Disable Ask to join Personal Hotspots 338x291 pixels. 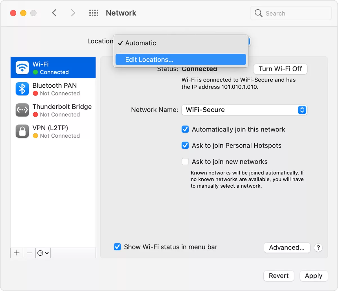[x=185, y=145]
